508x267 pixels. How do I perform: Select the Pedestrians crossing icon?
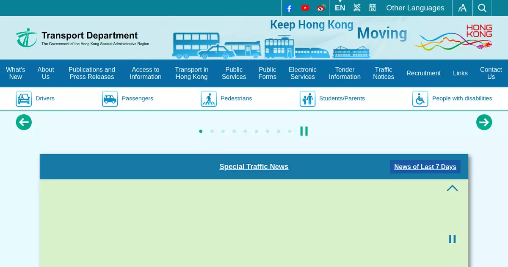pos(208,99)
